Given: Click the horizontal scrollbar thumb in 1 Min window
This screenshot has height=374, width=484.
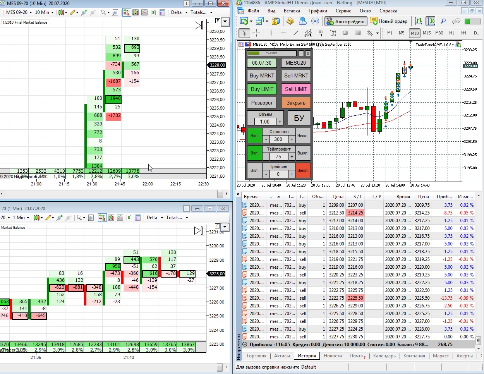Looking at the screenshot, I should click(220, 367).
